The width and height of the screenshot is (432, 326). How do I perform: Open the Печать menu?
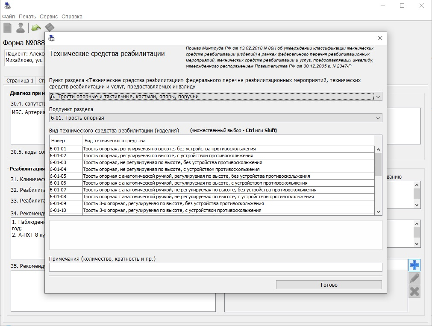pyautogui.click(x=27, y=17)
